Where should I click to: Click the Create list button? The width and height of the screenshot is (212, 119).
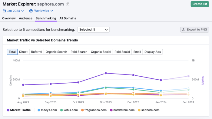(200, 4)
